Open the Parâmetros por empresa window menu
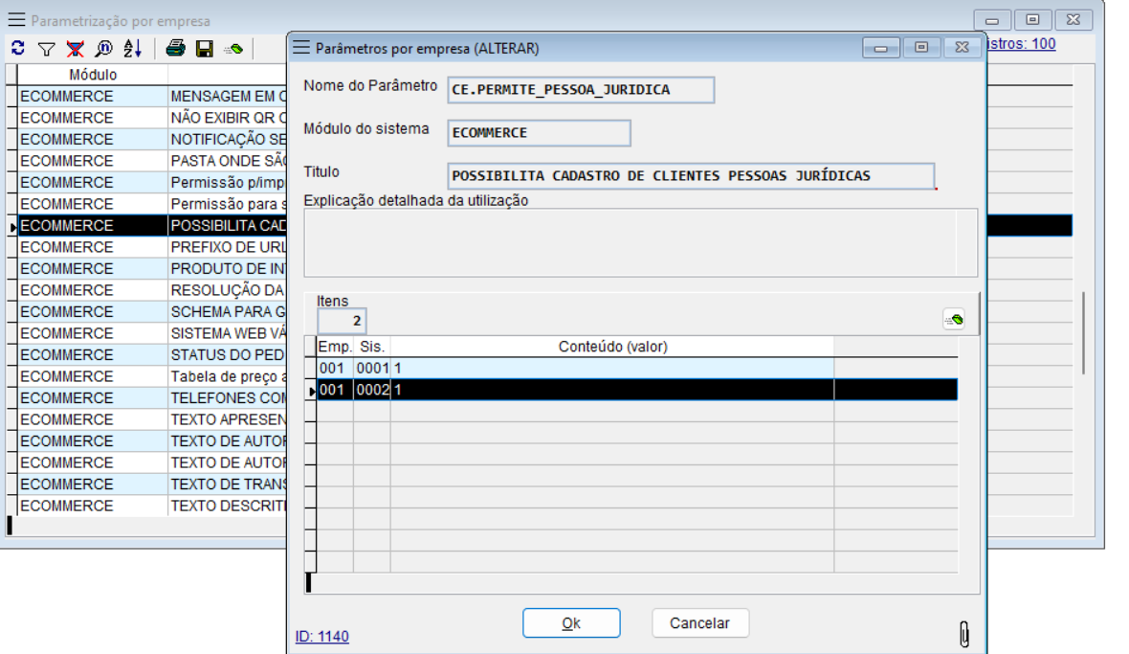Viewport: 1129px width, 654px height. (x=302, y=47)
